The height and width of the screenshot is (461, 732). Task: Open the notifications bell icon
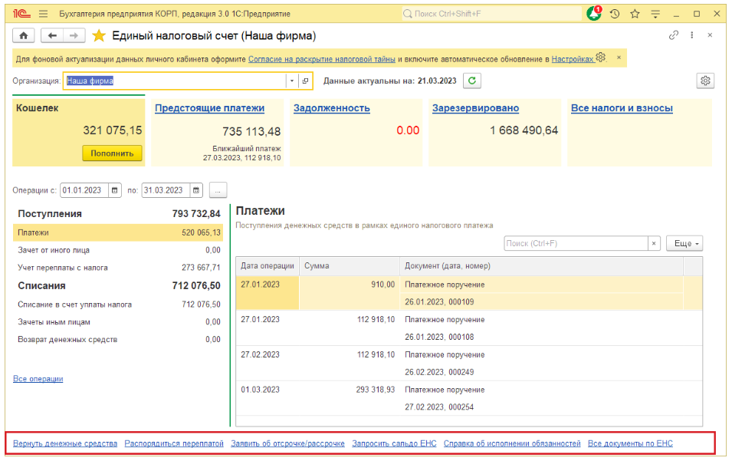594,14
